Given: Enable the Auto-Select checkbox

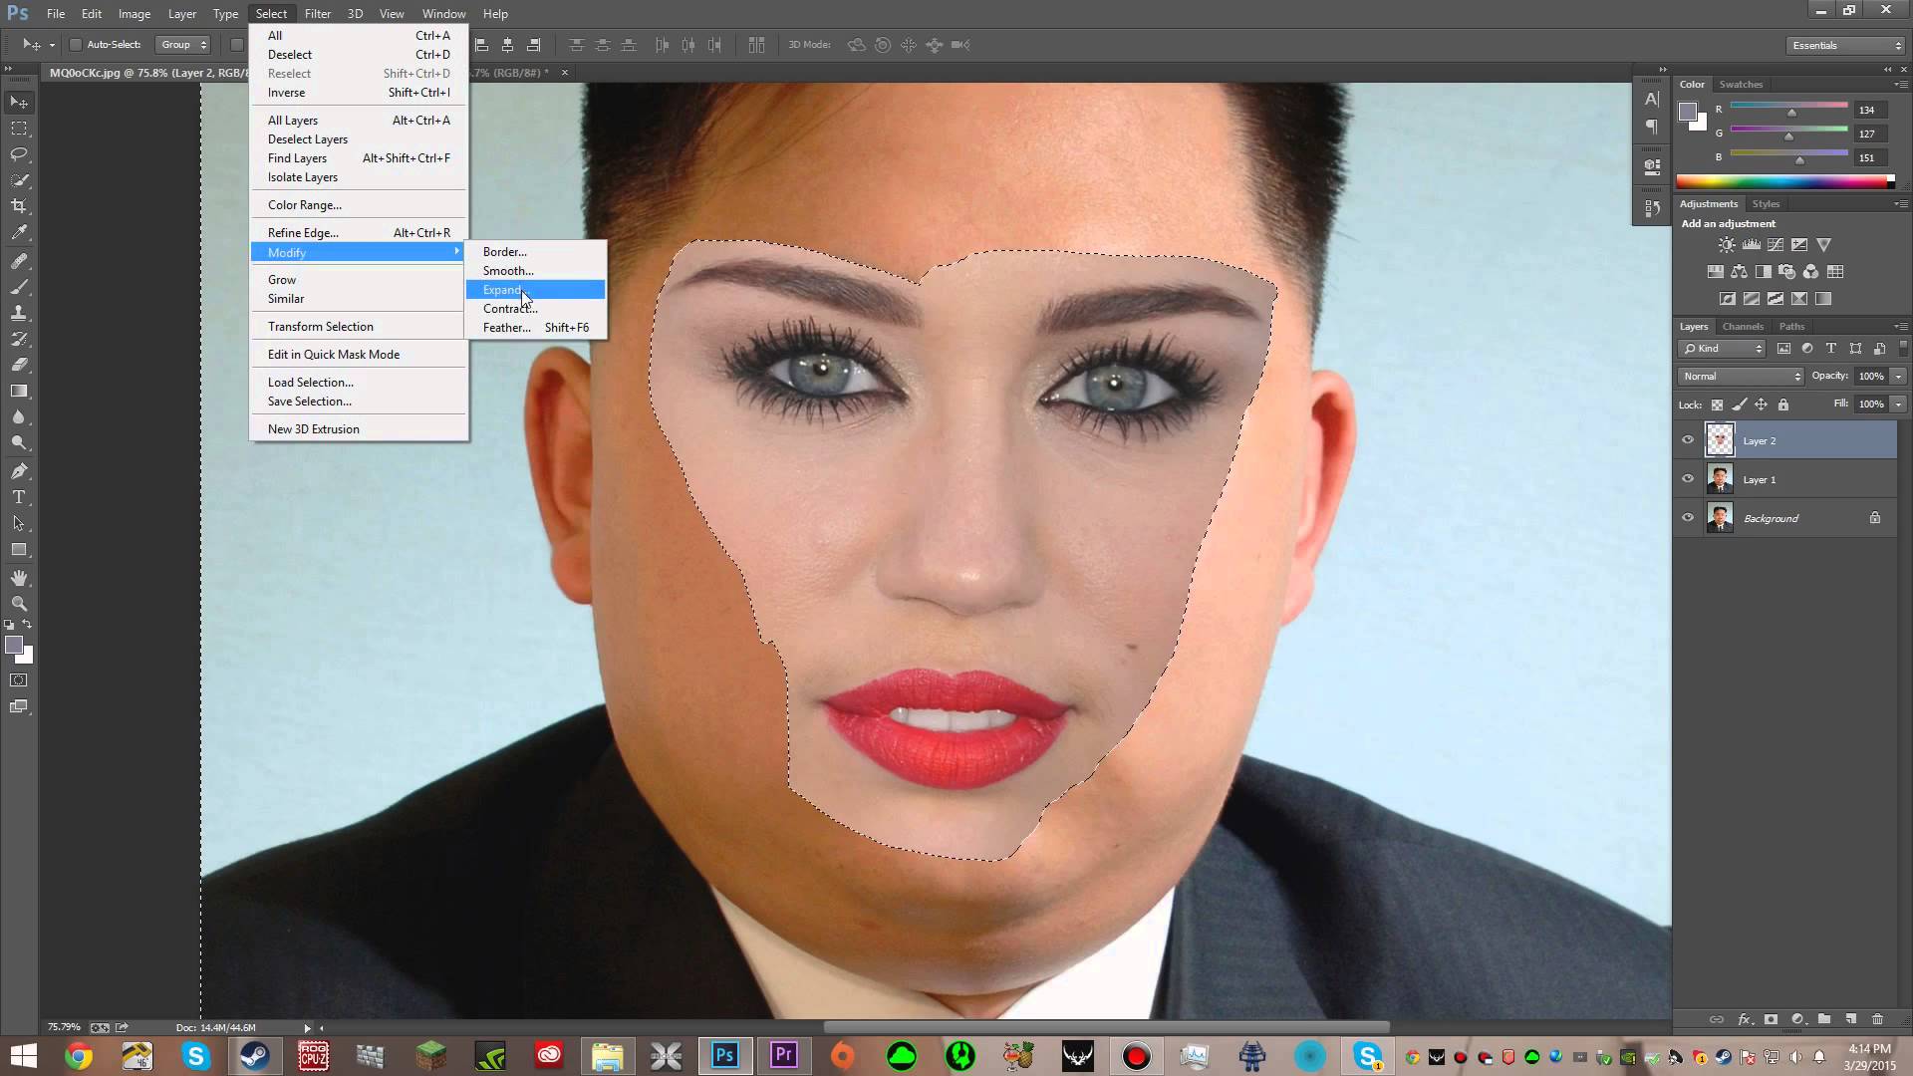Looking at the screenshot, I should coord(75,45).
